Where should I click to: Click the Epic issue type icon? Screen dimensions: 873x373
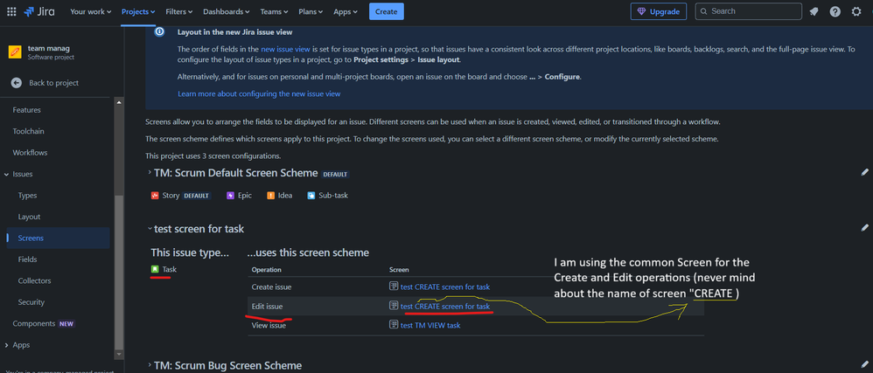pos(231,196)
